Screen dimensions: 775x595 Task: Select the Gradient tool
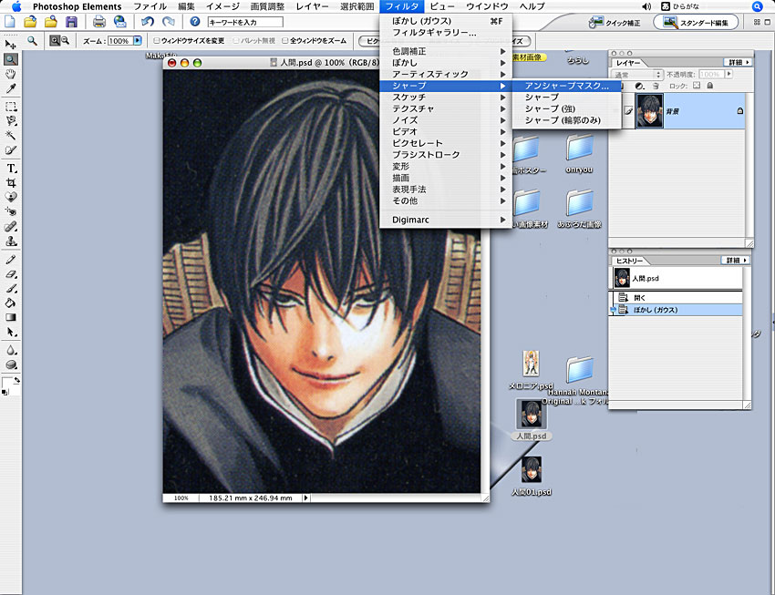point(10,317)
